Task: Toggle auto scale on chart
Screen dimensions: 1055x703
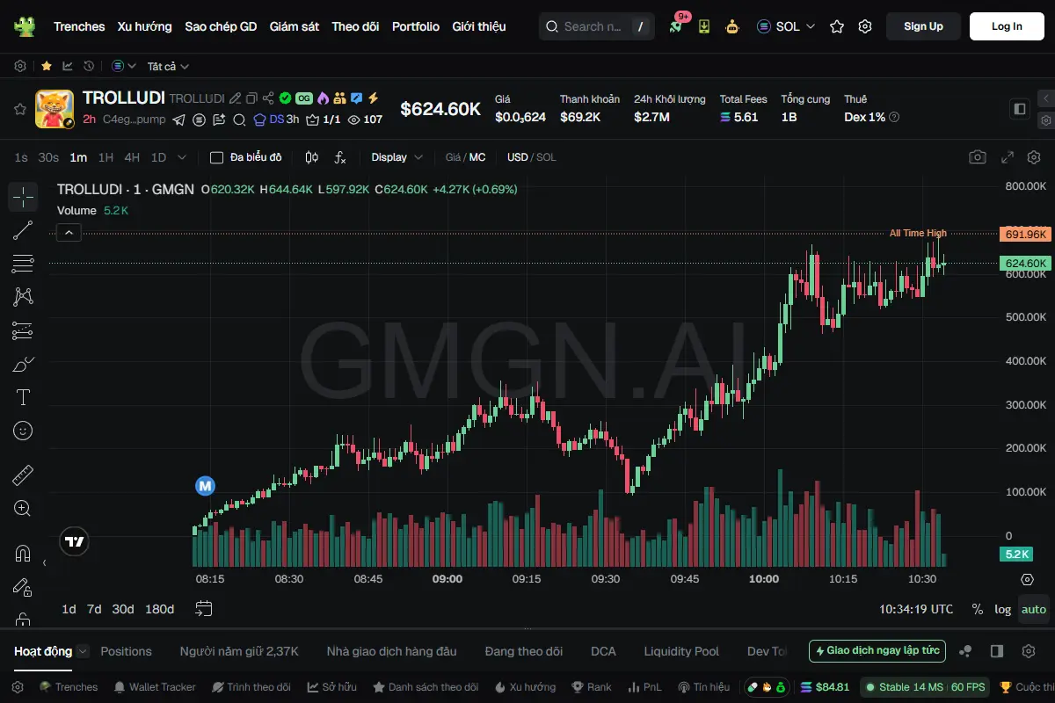Action: pyautogui.click(x=1034, y=609)
